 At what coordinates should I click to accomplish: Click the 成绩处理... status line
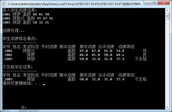coord(13,30)
